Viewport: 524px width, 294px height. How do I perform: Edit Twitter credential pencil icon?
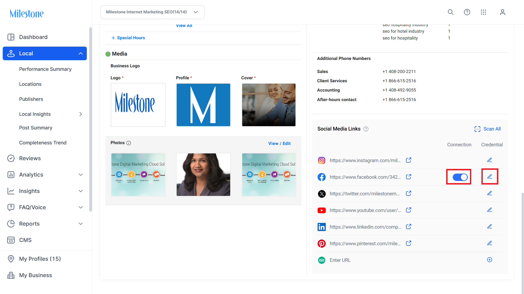point(490,193)
